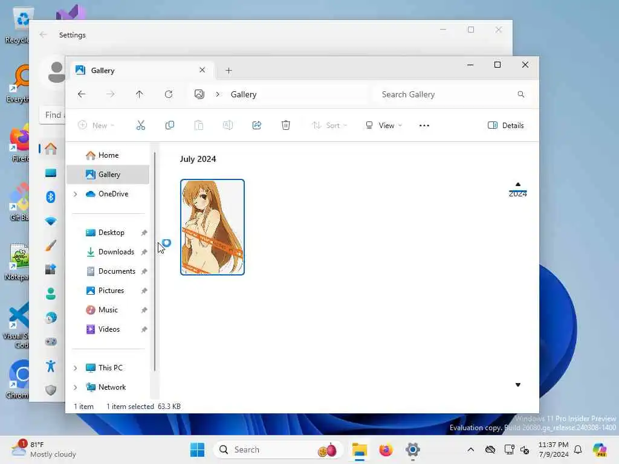Click the Cut scissors icon in toolbar
Screen dimensions: 619x464
point(140,126)
